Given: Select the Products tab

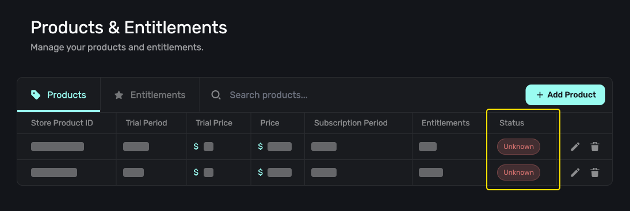Looking at the screenshot, I should pyautogui.click(x=59, y=95).
